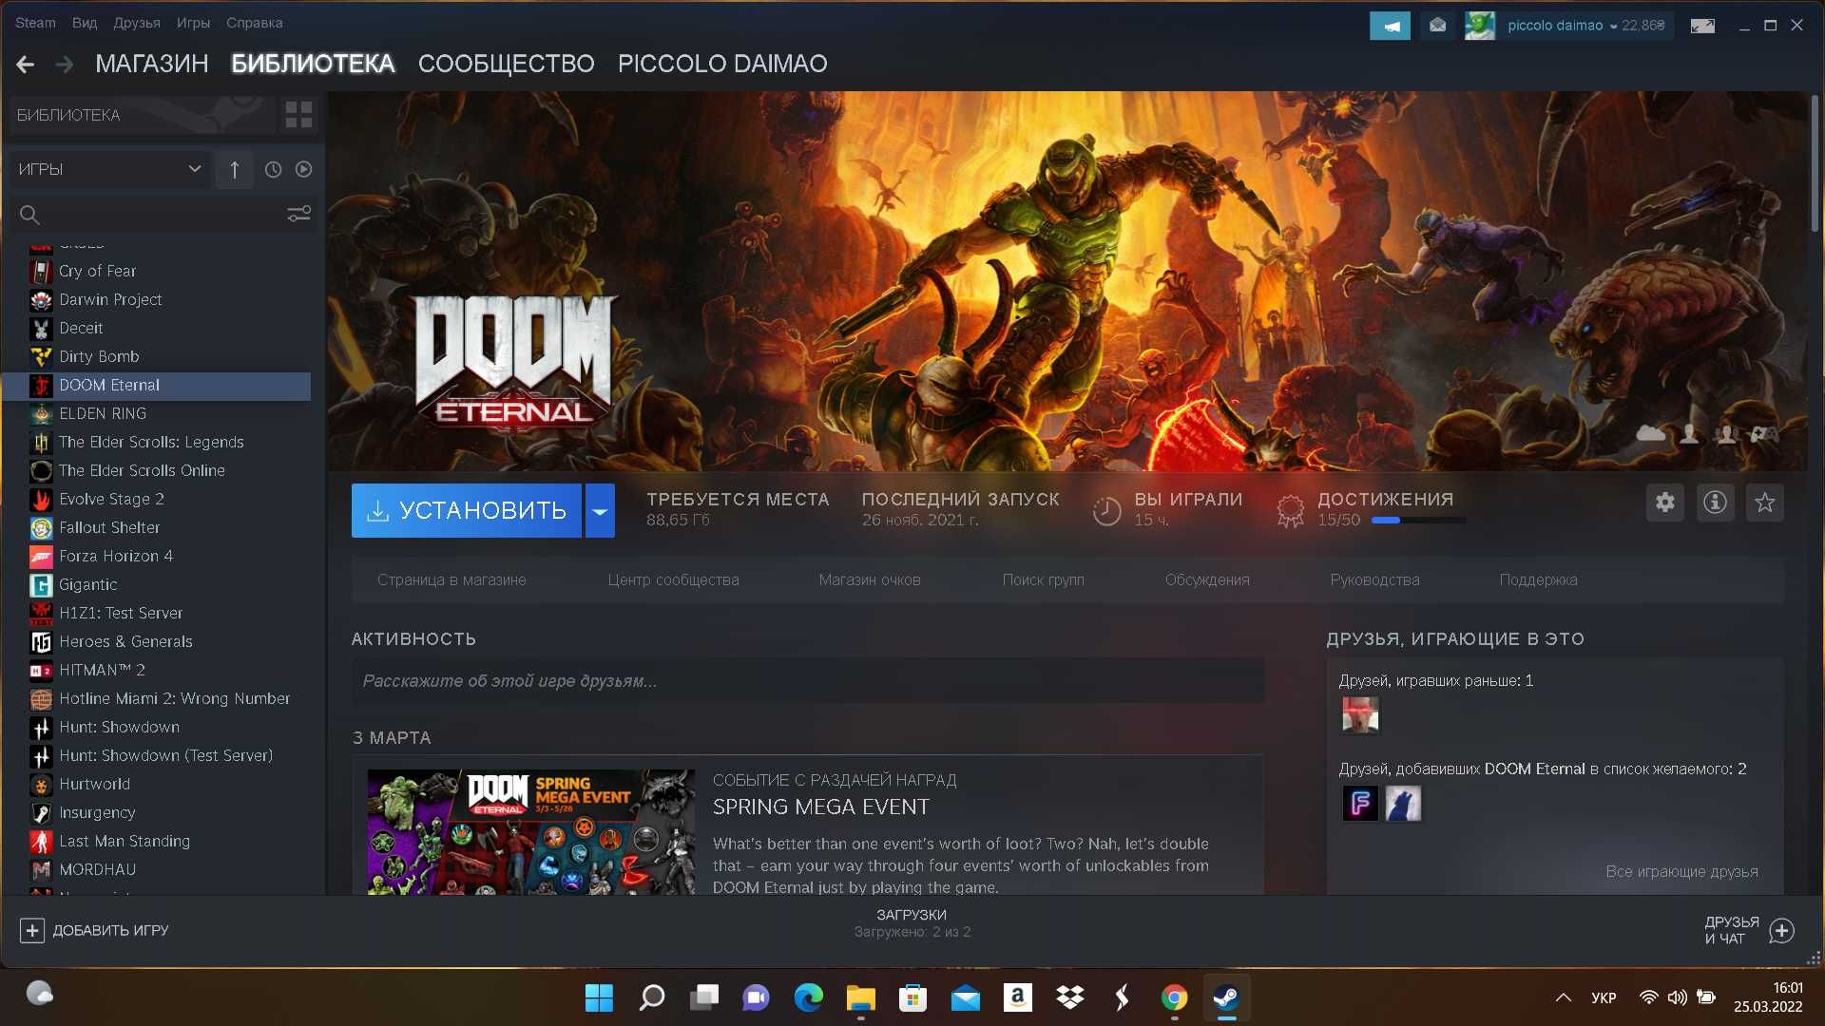Open Chrome from the taskbar
This screenshot has height=1026, width=1825.
pyautogui.click(x=1174, y=997)
